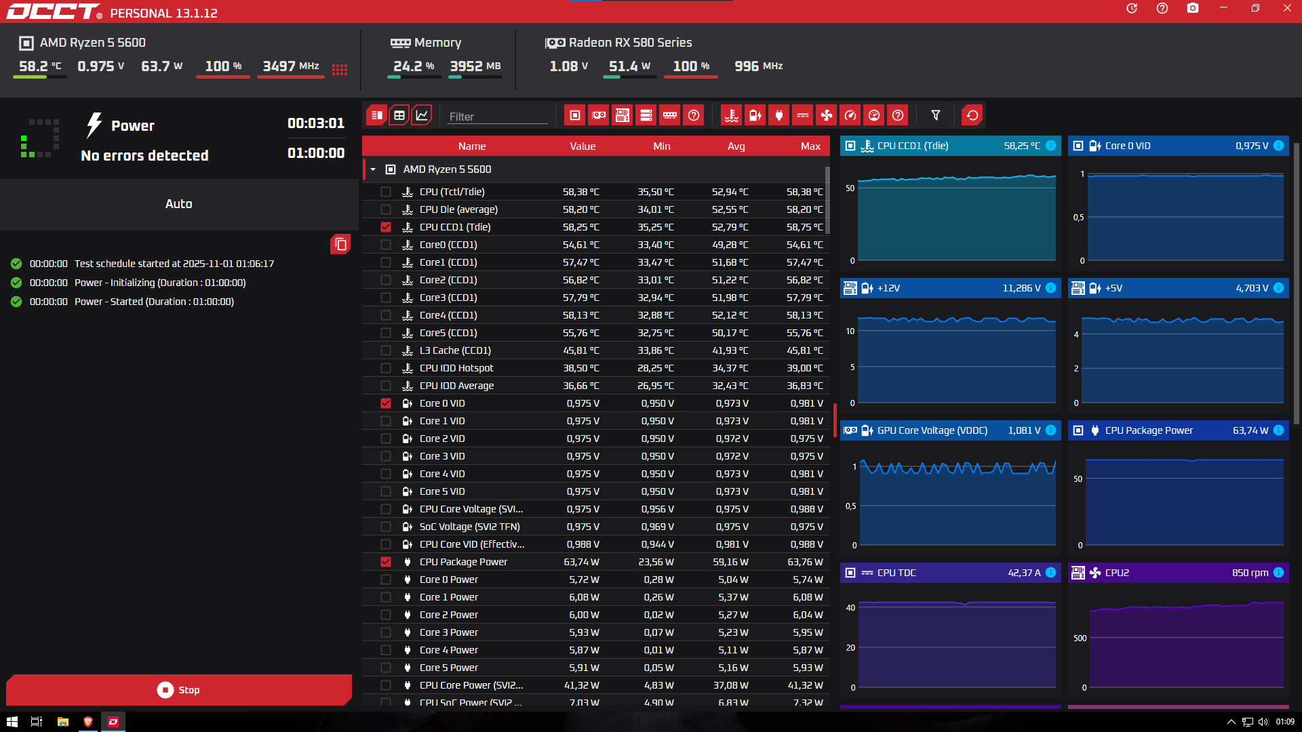Copy the test log with clipboard icon
Viewport: 1302px width, 732px height.
pyautogui.click(x=340, y=244)
